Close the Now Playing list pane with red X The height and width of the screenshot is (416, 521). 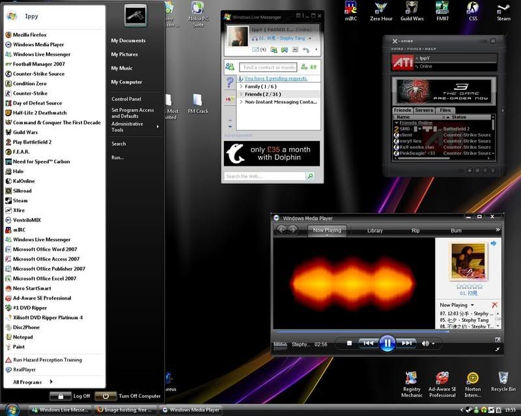tap(494, 305)
